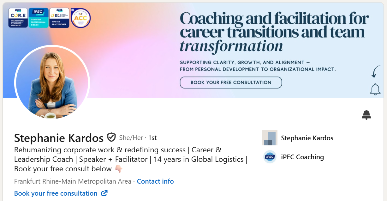This screenshot has height=201, width=387.
Task: Open the ICF ACC credential badge
Action: 80,18
